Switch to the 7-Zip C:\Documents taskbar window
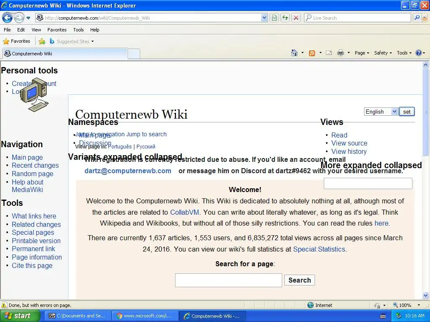 [77, 316]
